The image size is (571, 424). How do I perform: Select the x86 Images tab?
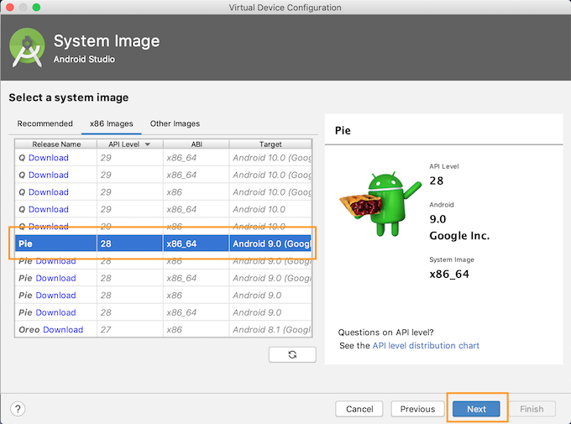point(112,123)
